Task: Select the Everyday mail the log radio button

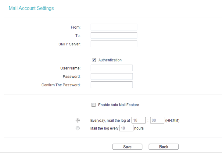Action: [x=77, y=120]
